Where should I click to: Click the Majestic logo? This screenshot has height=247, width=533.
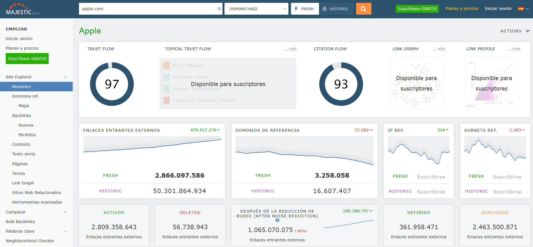click(x=23, y=9)
